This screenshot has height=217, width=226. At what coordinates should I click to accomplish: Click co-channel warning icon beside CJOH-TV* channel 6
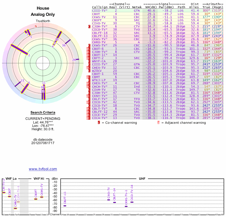tap(90, 26)
